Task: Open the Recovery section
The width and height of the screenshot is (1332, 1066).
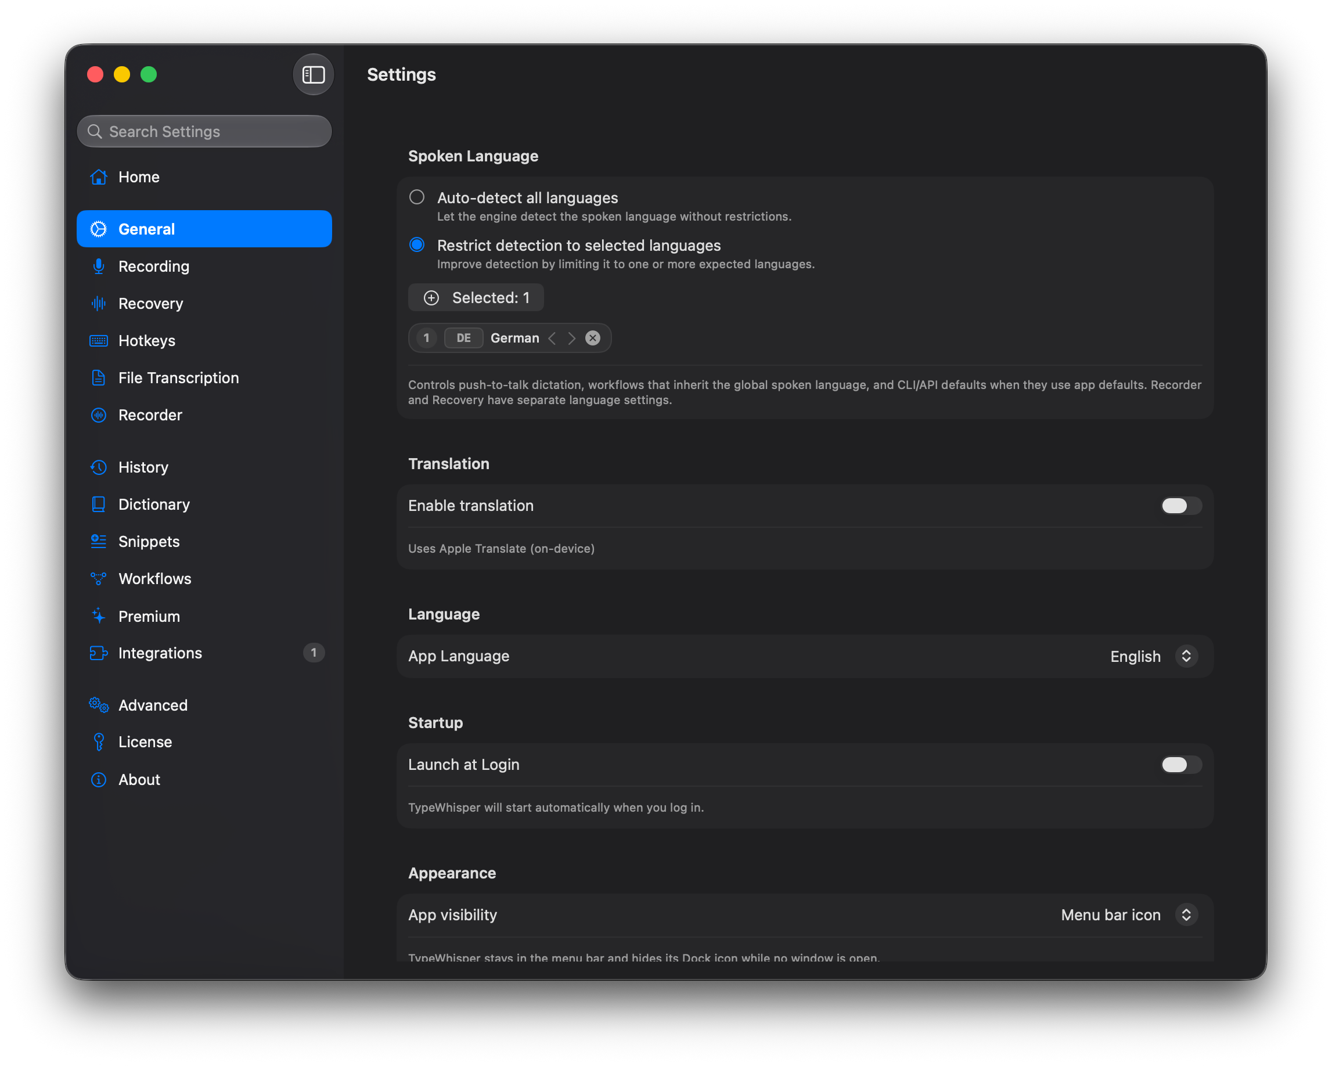Action: pyautogui.click(x=204, y=303)
